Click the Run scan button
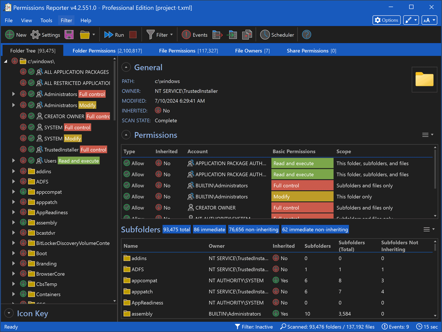 click(x=114, y=35)
